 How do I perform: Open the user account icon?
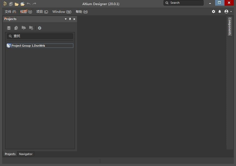tap(226, 11)
